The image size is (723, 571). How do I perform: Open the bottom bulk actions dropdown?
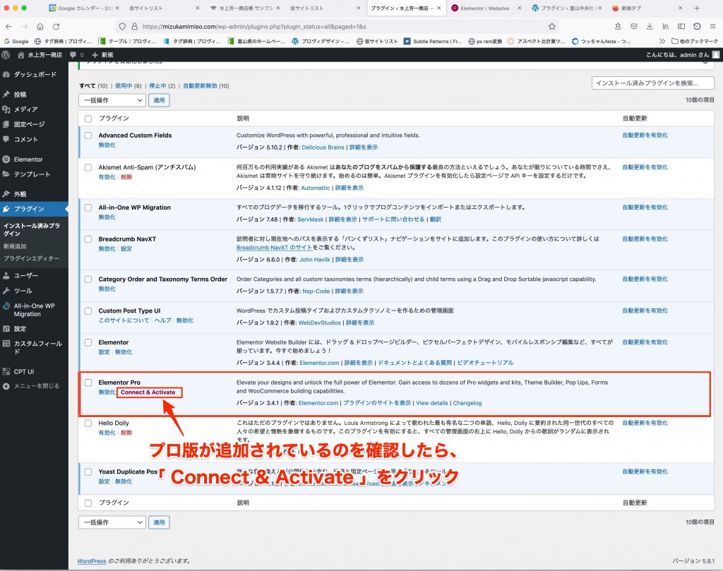(112, 522)
